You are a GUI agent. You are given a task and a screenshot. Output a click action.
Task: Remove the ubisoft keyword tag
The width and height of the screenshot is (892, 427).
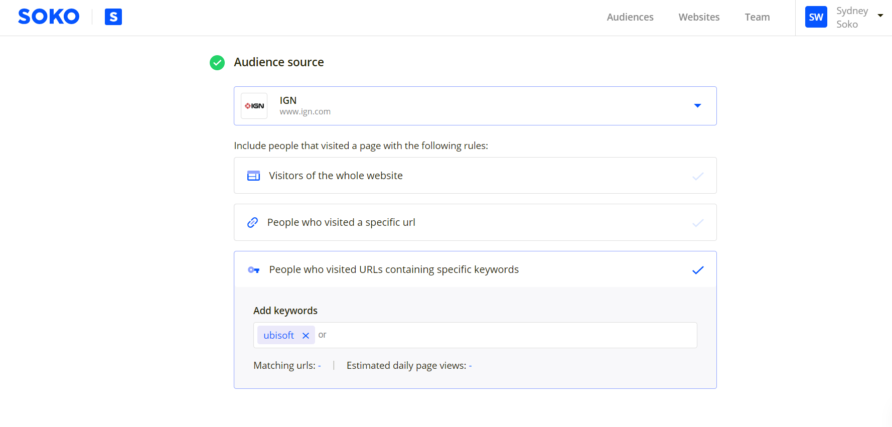pyautogui.click(x=306, y=336)
